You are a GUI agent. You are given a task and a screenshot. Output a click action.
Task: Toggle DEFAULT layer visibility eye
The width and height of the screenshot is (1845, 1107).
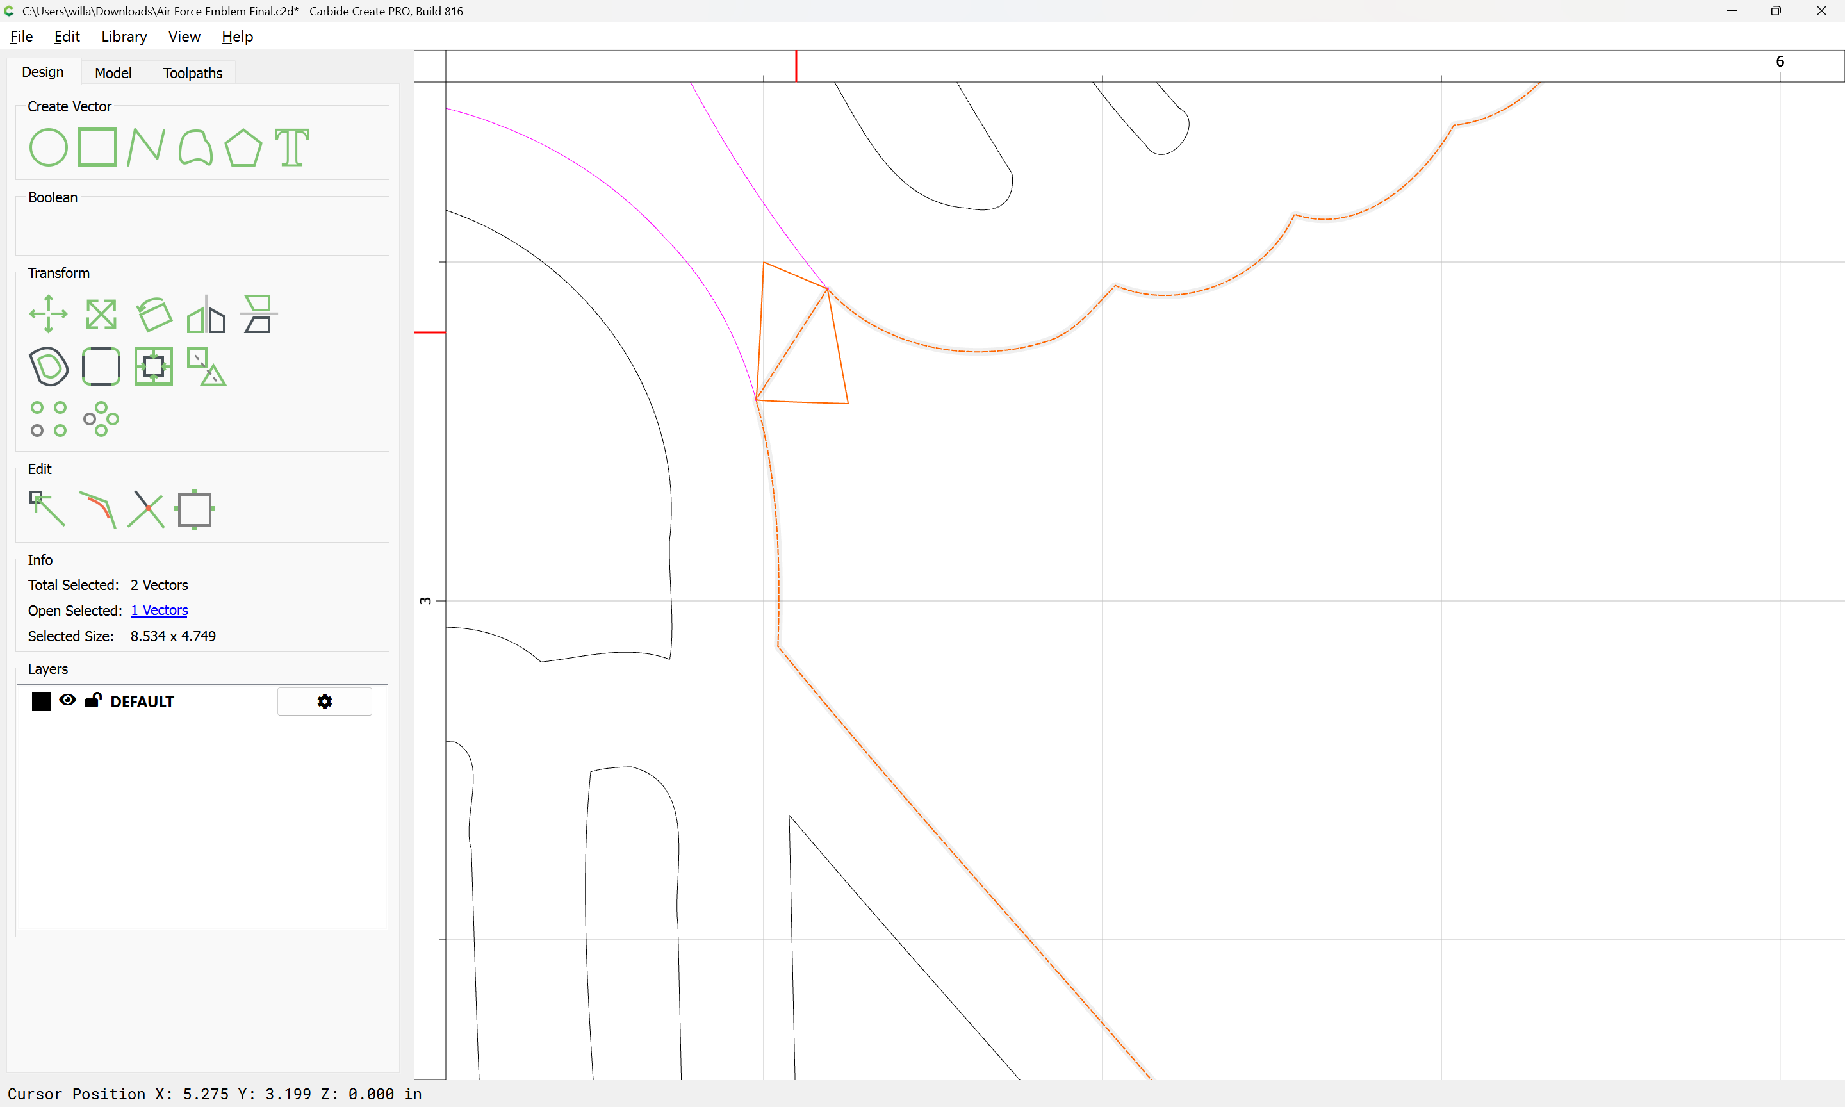tap(67, 700)
